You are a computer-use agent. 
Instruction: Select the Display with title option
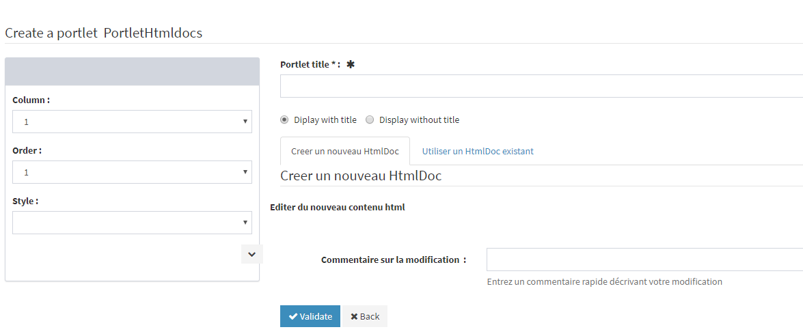tap(284, 120)
